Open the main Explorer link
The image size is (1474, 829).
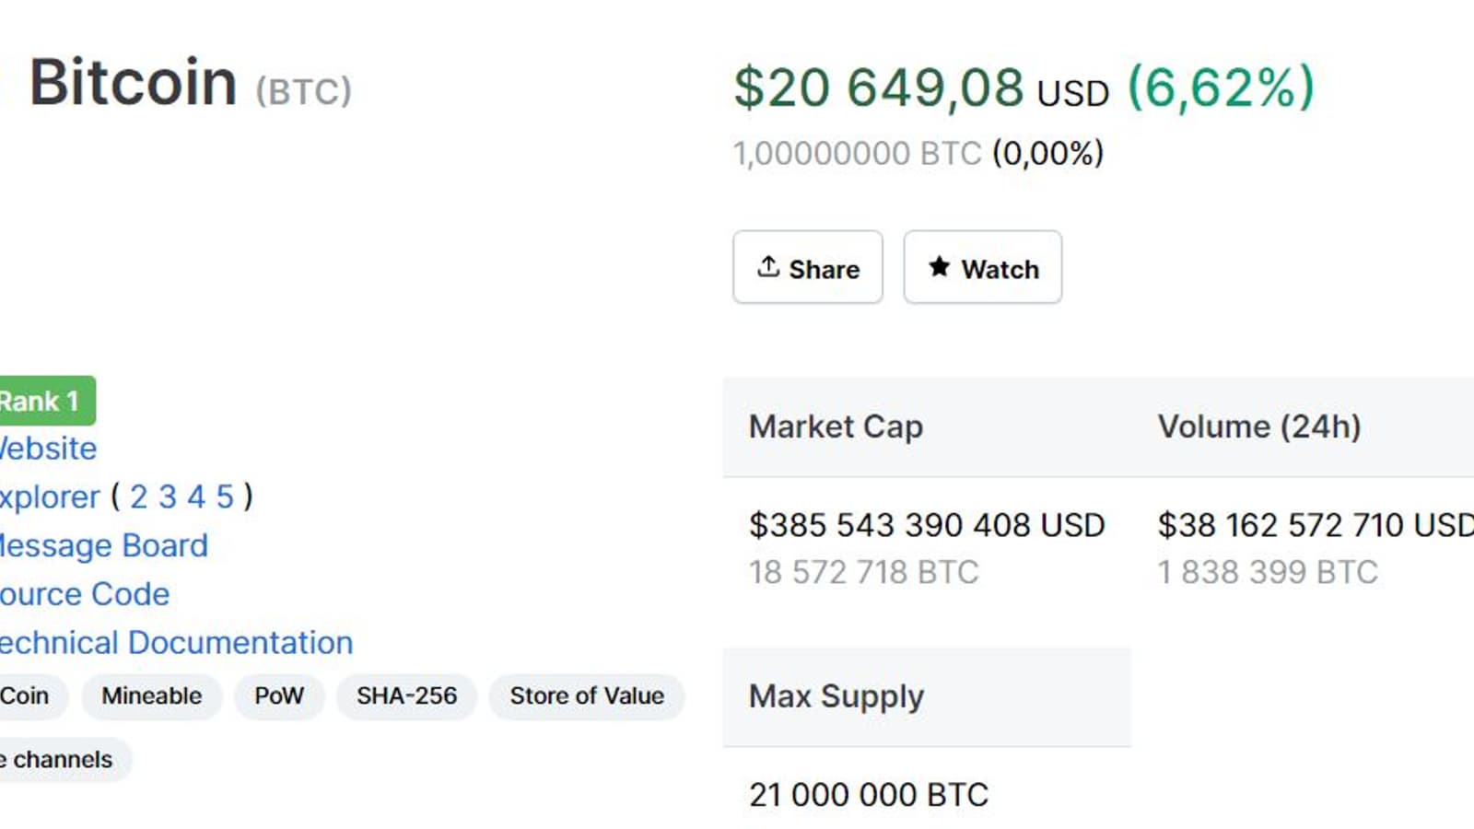(50, 497)
